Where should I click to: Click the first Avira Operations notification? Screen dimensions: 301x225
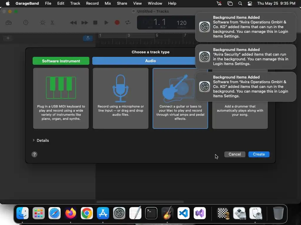point(246,27)
